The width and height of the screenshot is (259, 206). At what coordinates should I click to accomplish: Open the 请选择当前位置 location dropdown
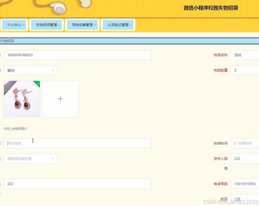click(x=30, y=158)
